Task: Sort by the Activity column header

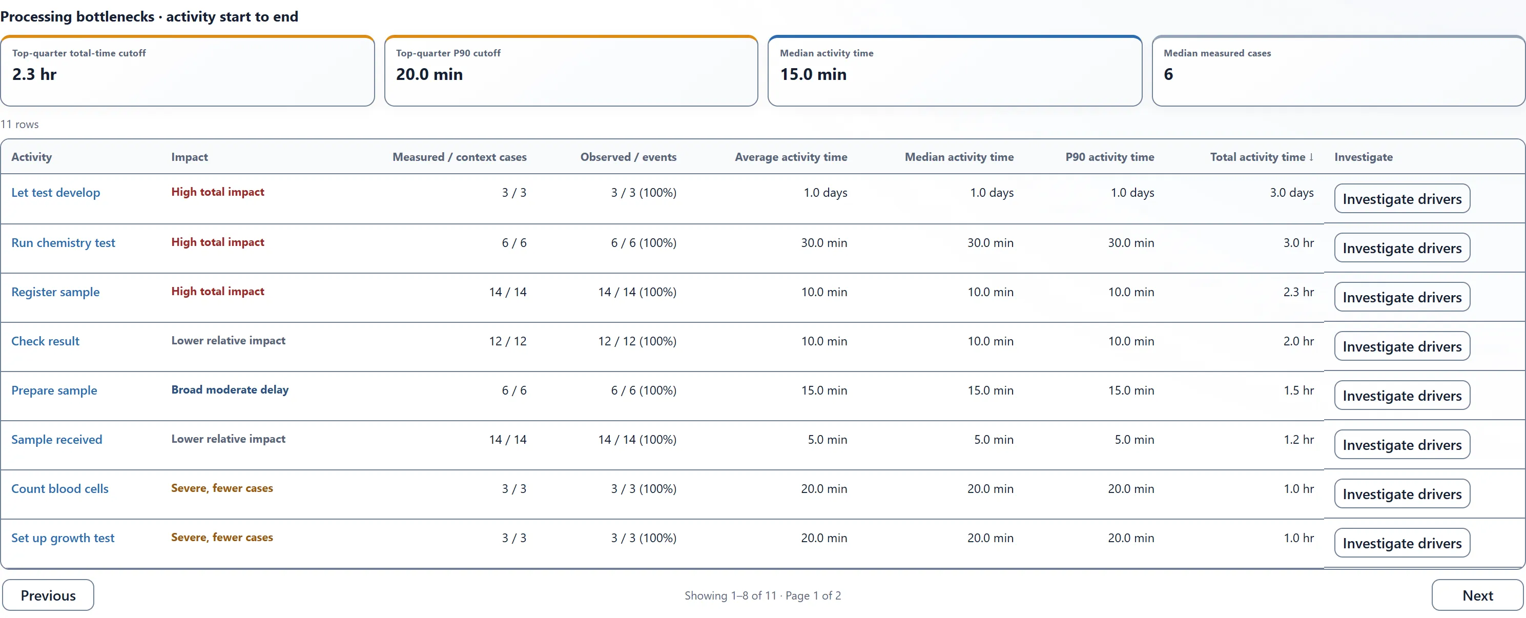Action: [31, 157]
